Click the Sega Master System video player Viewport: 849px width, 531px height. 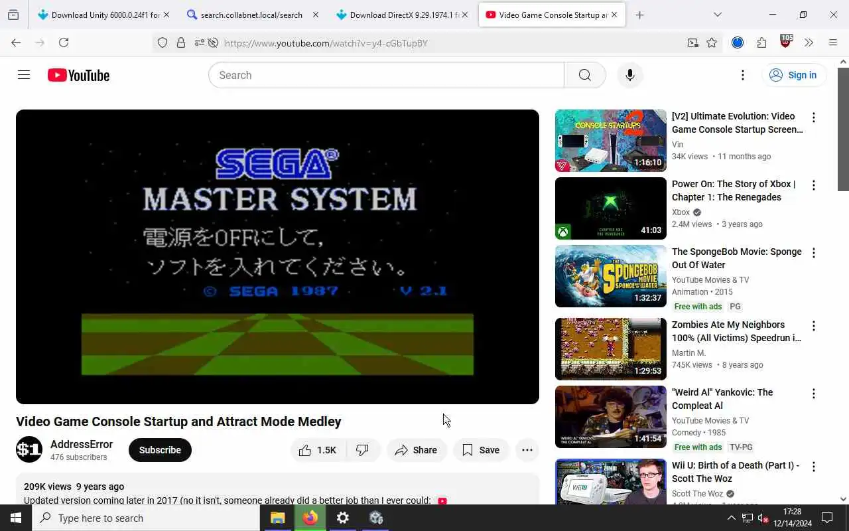(x=277, y=257)
